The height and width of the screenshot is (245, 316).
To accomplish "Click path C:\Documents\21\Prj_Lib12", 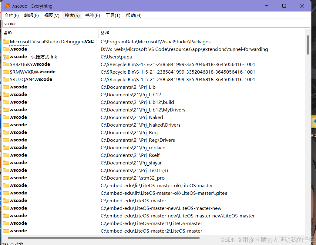I will 131,94.
